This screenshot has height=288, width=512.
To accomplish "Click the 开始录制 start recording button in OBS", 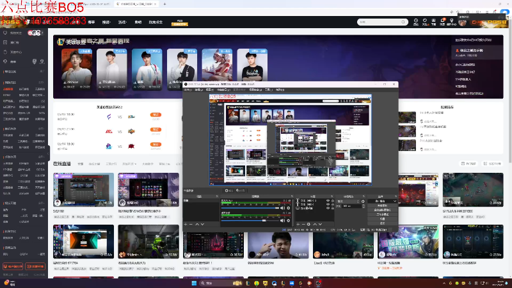I will 382,205.
